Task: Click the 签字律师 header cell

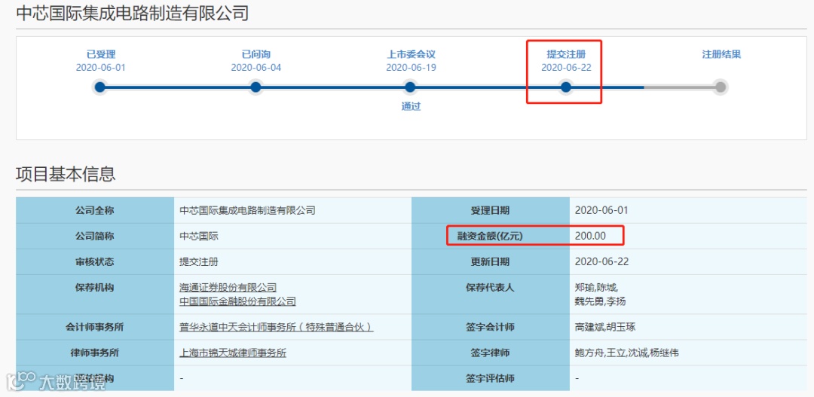Action: click(491, 353)
